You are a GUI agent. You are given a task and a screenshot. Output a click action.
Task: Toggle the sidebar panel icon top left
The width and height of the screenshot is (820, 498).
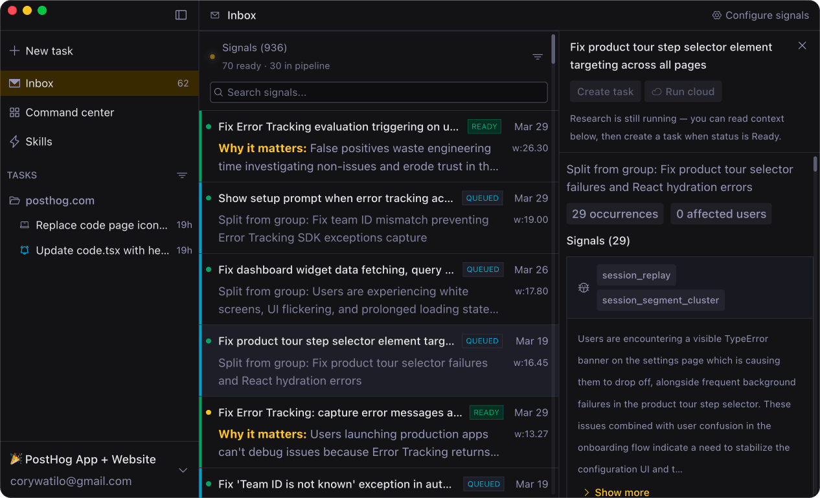181,15
